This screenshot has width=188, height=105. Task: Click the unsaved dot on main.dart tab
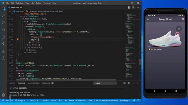21,8
